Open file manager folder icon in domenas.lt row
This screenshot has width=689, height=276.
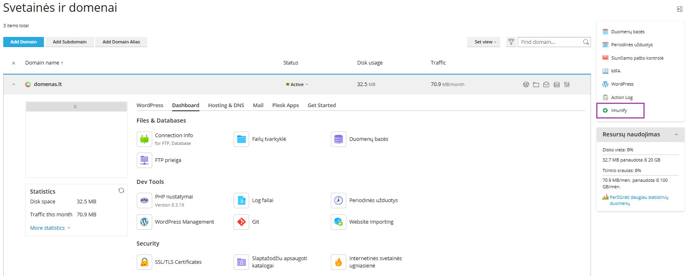536,84
